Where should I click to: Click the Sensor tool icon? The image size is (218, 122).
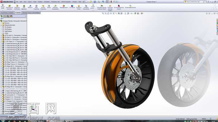pos(49,7)
